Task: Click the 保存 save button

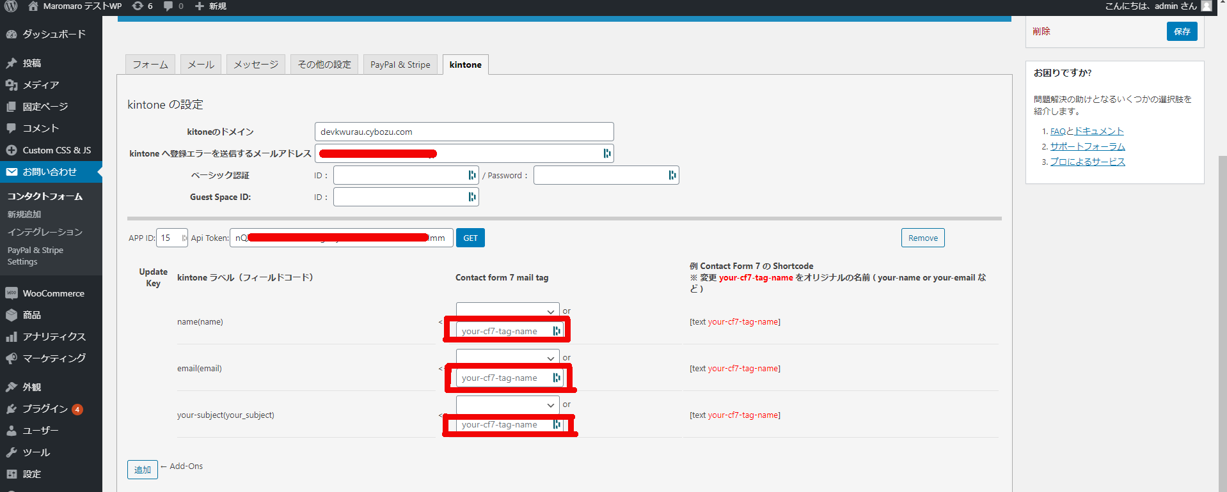Action: pyautogui.click(x=1182, y=31)
